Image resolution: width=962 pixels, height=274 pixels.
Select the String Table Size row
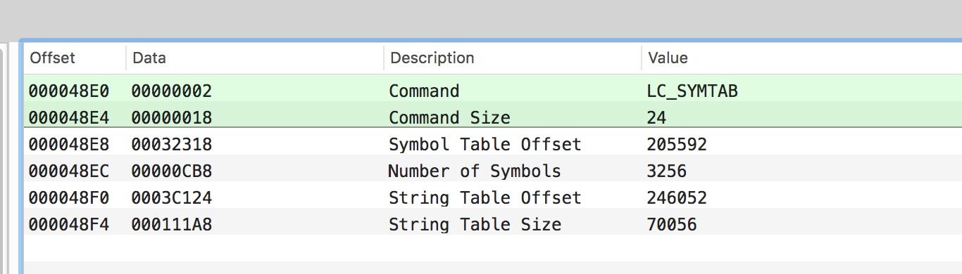(493, 224)
